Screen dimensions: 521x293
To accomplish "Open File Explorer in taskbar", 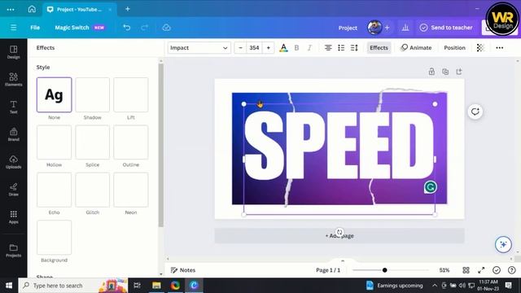I will pos(156,286).
